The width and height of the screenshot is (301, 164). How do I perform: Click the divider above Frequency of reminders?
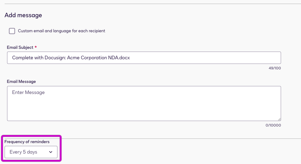point(181,139)
